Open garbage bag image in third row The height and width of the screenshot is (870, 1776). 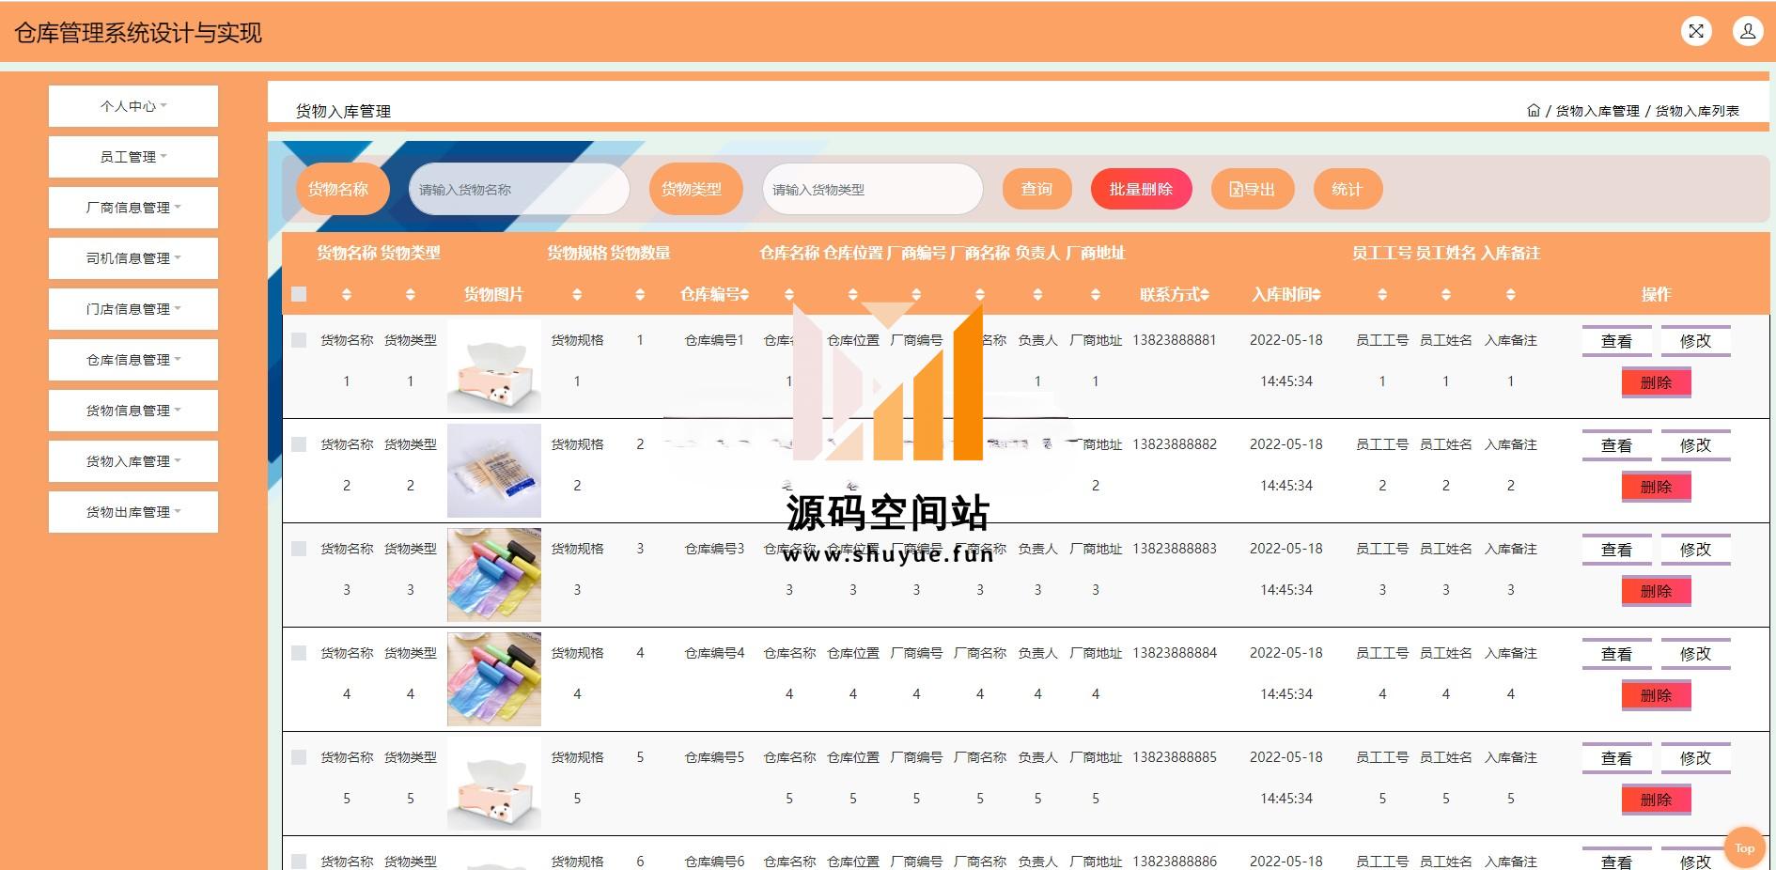click(494, 575)
